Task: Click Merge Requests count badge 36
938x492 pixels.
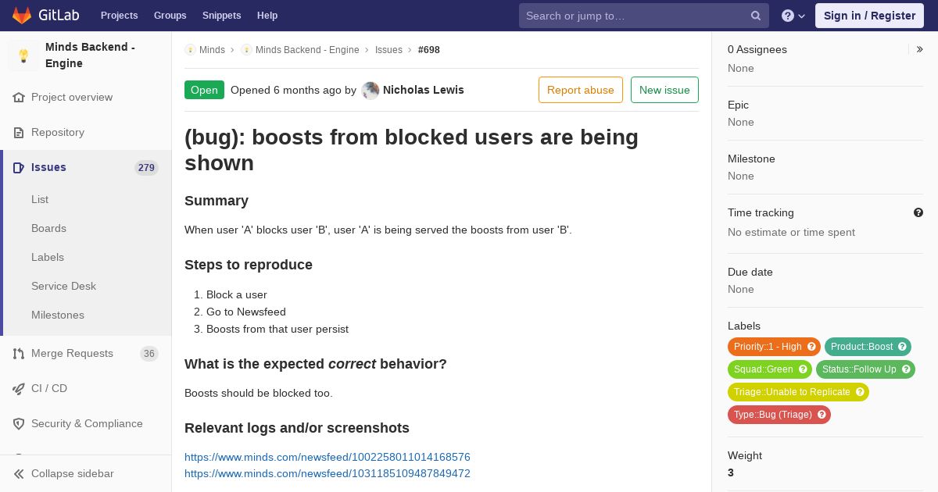Action: pos(149,354)
